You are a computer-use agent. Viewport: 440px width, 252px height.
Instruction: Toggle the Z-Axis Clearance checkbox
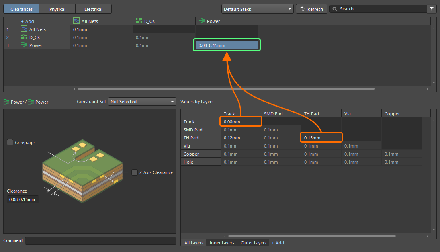coord(135,172)
